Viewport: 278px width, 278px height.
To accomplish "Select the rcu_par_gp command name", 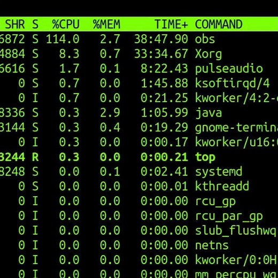I will (229, 217).
